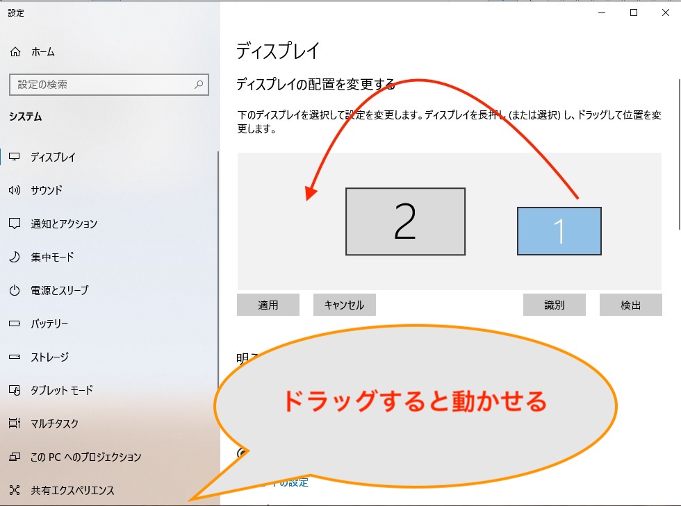Screen dimensions: 681x506
Task: Open 共有エクスペリエンス settings page
Action: [72, 490]
